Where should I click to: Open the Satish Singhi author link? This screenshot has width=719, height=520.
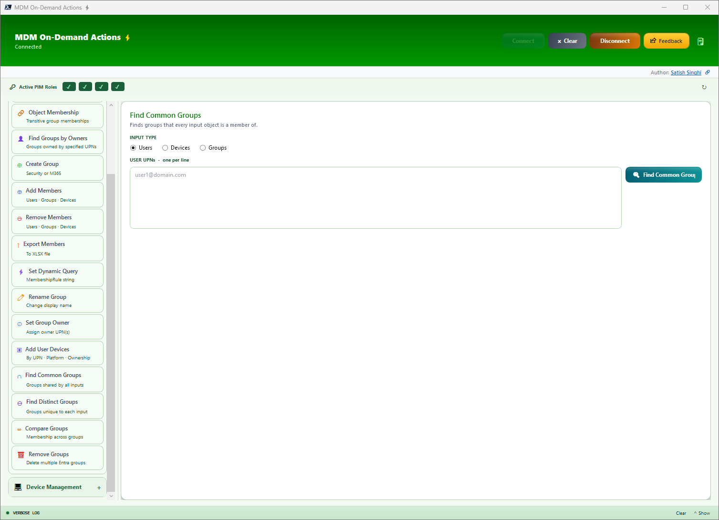686,72
